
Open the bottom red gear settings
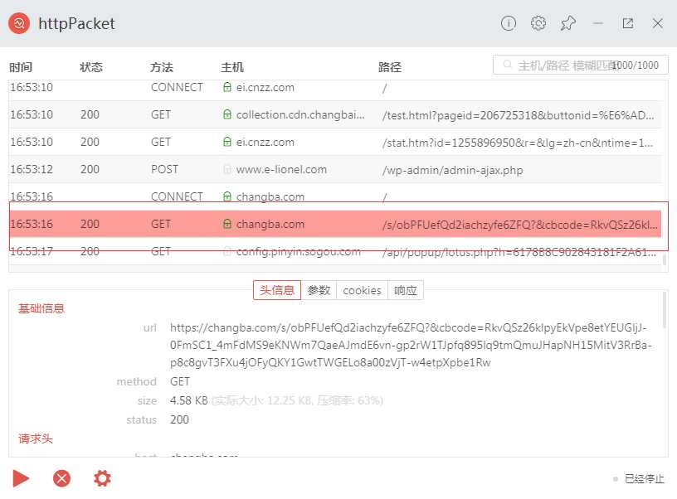[102, 478]
